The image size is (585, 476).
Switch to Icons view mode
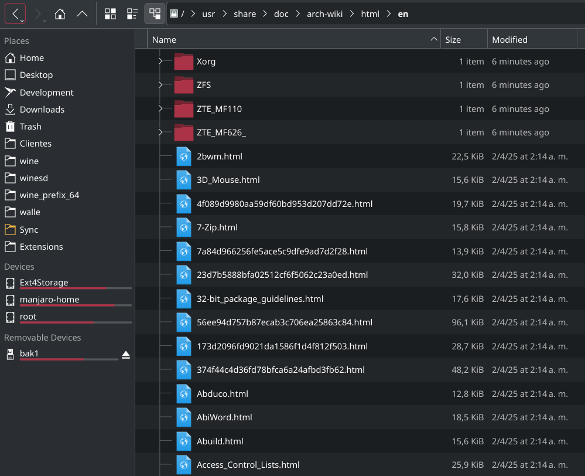pos(110,14)
